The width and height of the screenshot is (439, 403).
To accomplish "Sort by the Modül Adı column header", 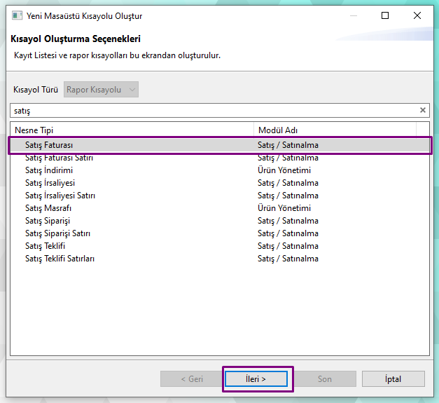I will click(x=334, y=130).
